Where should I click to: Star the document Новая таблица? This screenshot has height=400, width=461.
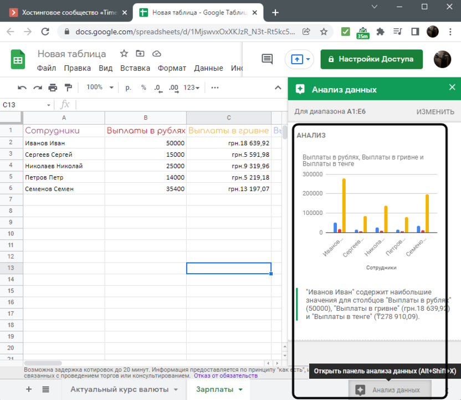[124, 54]
